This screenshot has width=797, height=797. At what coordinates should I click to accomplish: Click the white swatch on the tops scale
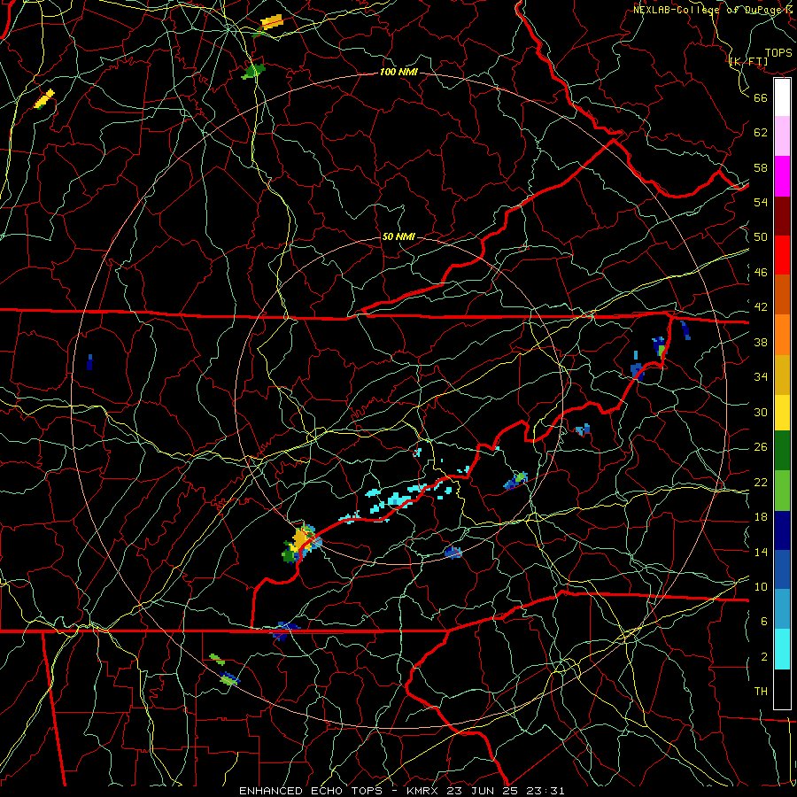(782, 97)
